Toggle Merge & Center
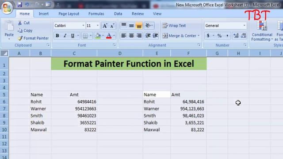 click(179, 36)
